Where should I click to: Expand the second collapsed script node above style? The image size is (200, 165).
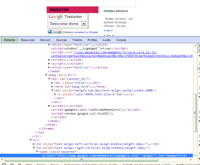point(49,64)
